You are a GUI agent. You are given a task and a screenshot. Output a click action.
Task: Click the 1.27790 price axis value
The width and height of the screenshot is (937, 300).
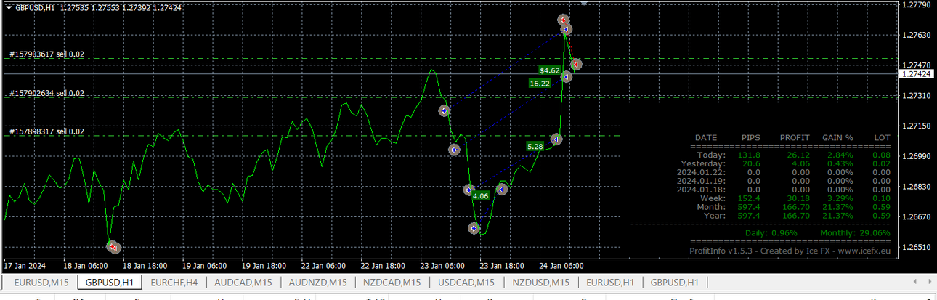(x=916, y=4)
